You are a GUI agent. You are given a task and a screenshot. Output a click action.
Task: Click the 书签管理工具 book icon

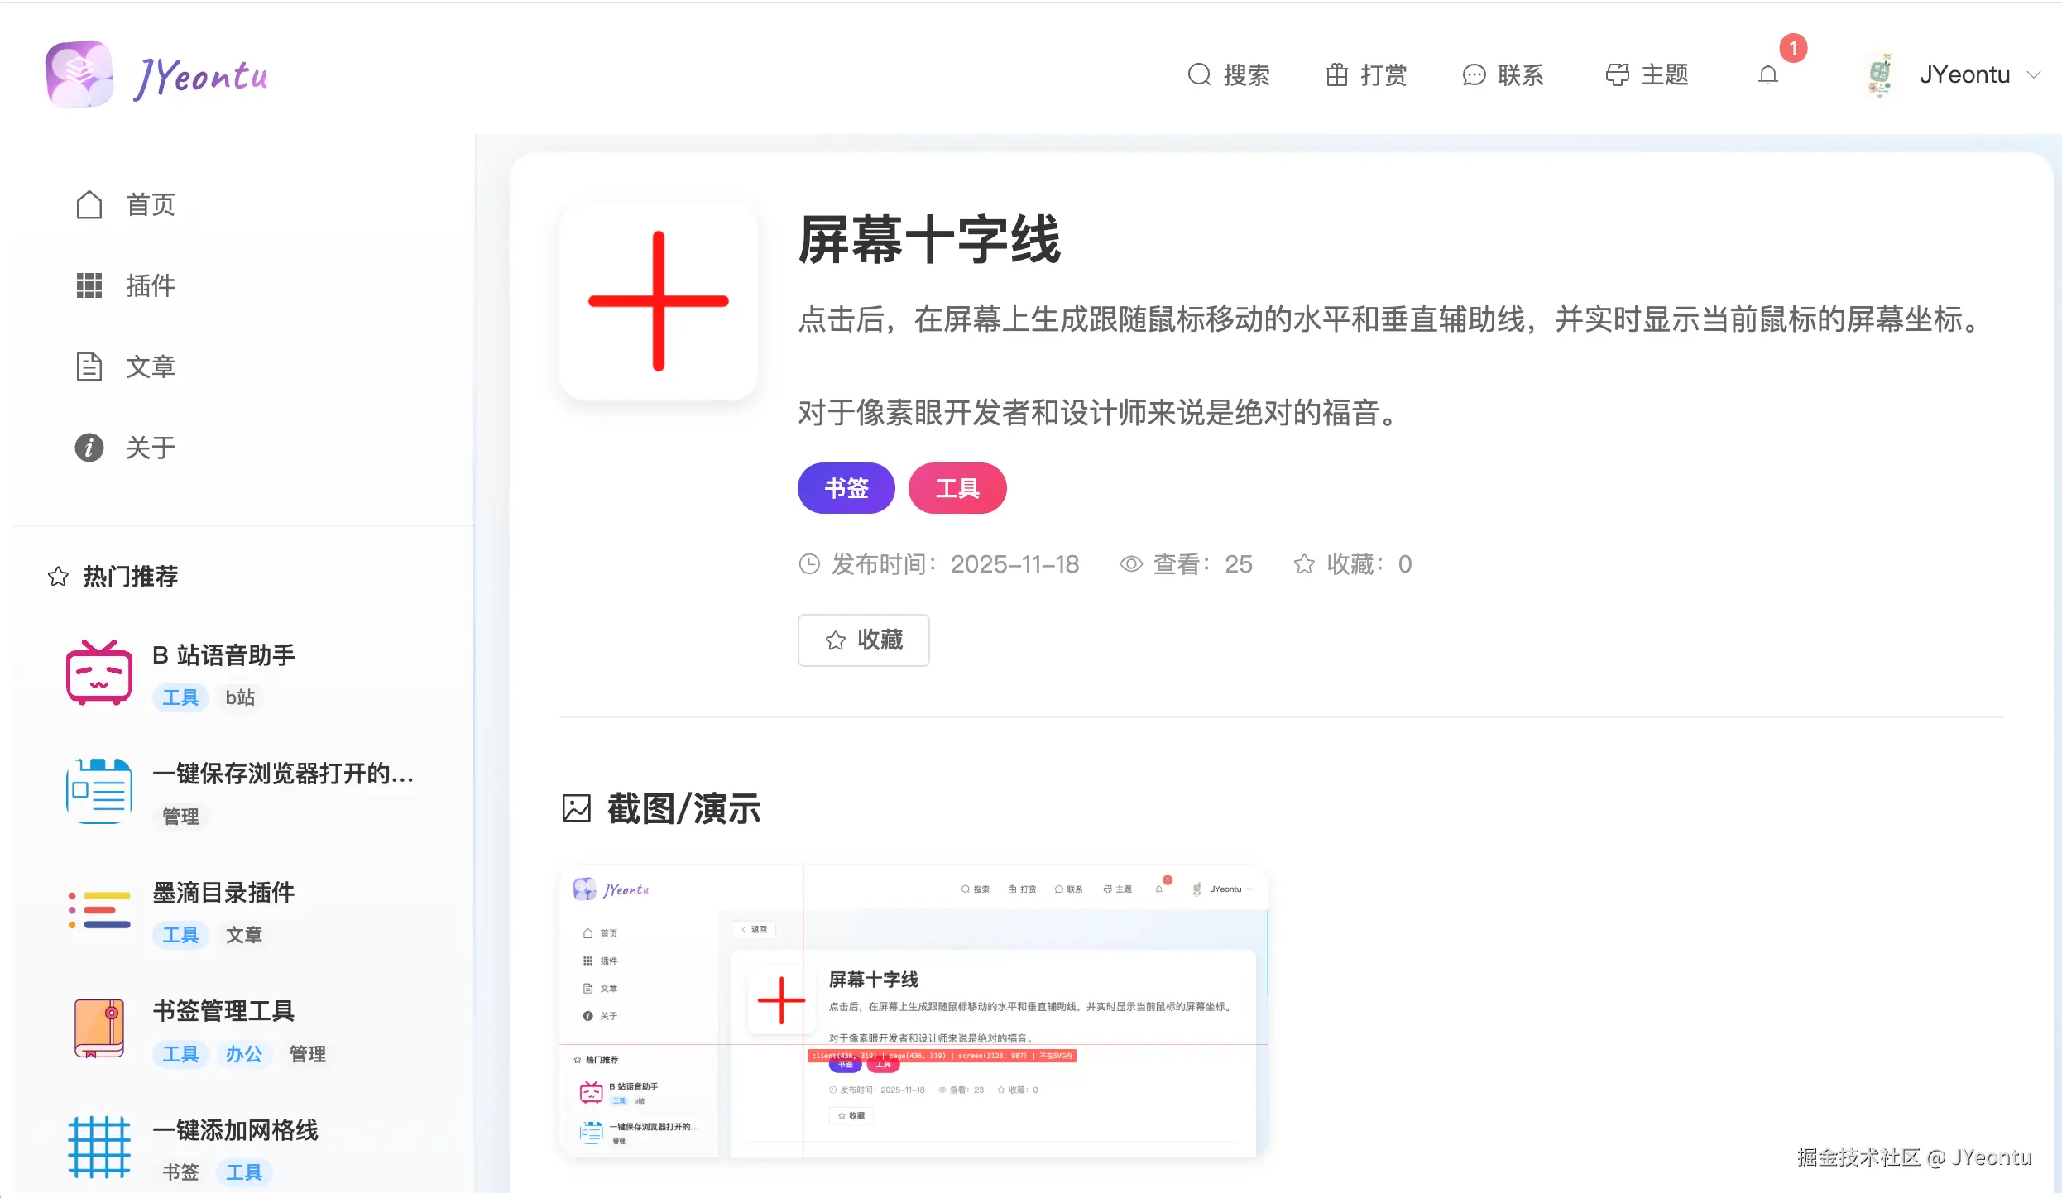[99, 1028]
